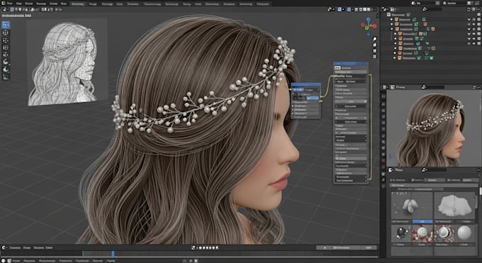Select the plain gray sphere material thumbnail

point(464,234)
